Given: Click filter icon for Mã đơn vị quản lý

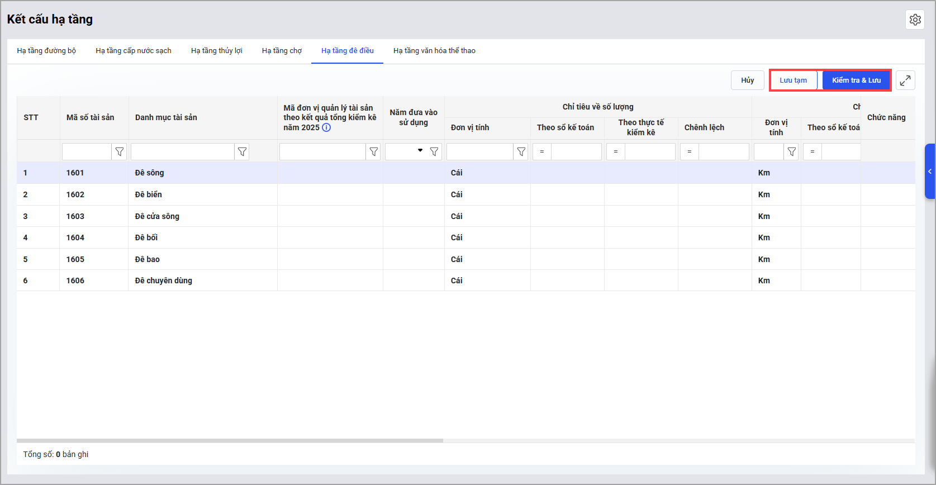Looking at the screenshot, I should click(373, 152).
